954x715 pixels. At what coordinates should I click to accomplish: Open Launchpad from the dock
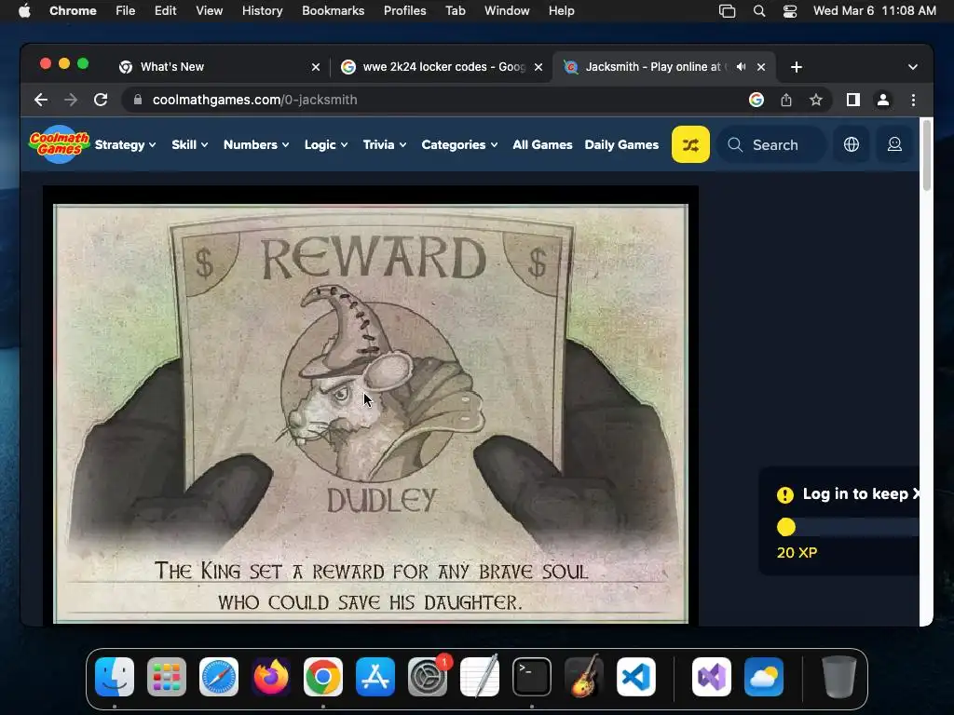point(167,677)
